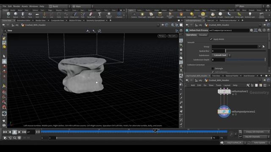Image resolution: width=271 pixels, height=152 pixels.
Task: Switch to Material Palette tab
Action: tap(232, 76)
